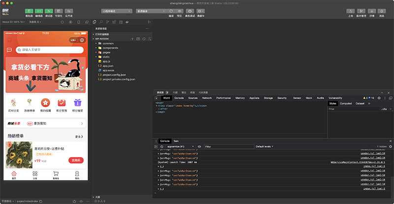The width and height of the screenshot is (394, 204).
Task: Open version management toolbar button
Action: coord(361,11)
